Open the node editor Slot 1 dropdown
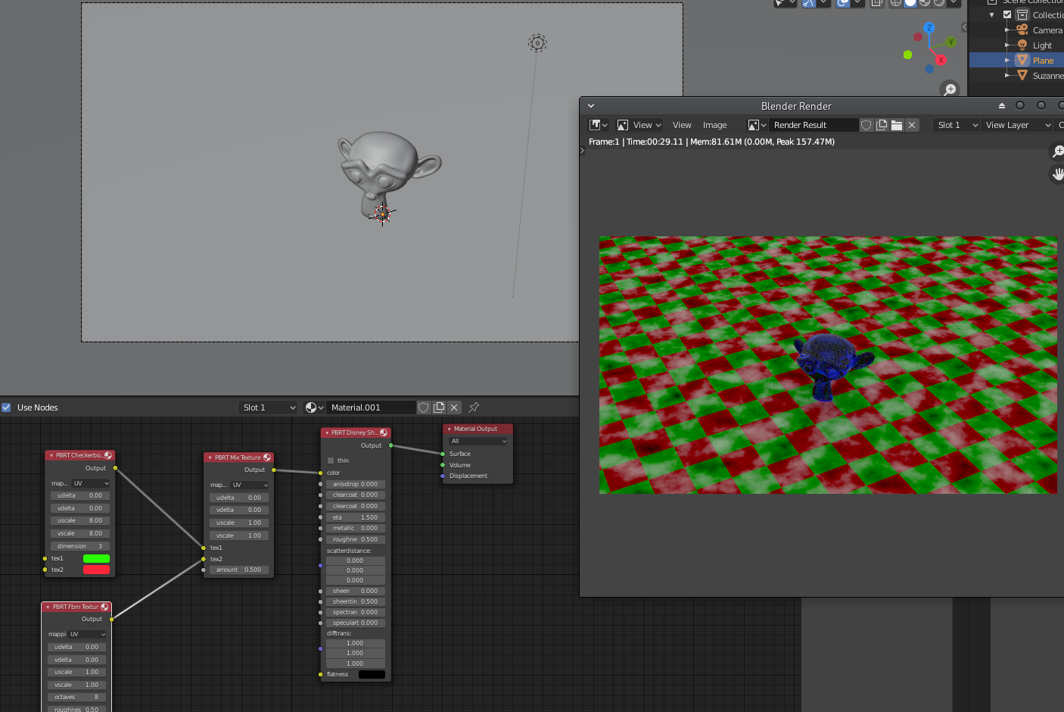The image size is (1064, 712). pyautogui.click(x=269, y=408)
